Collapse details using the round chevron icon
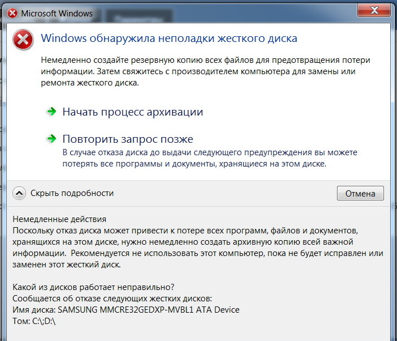This screenshot has width=397, height=341. pyautogui.click(x=19, y=193)
